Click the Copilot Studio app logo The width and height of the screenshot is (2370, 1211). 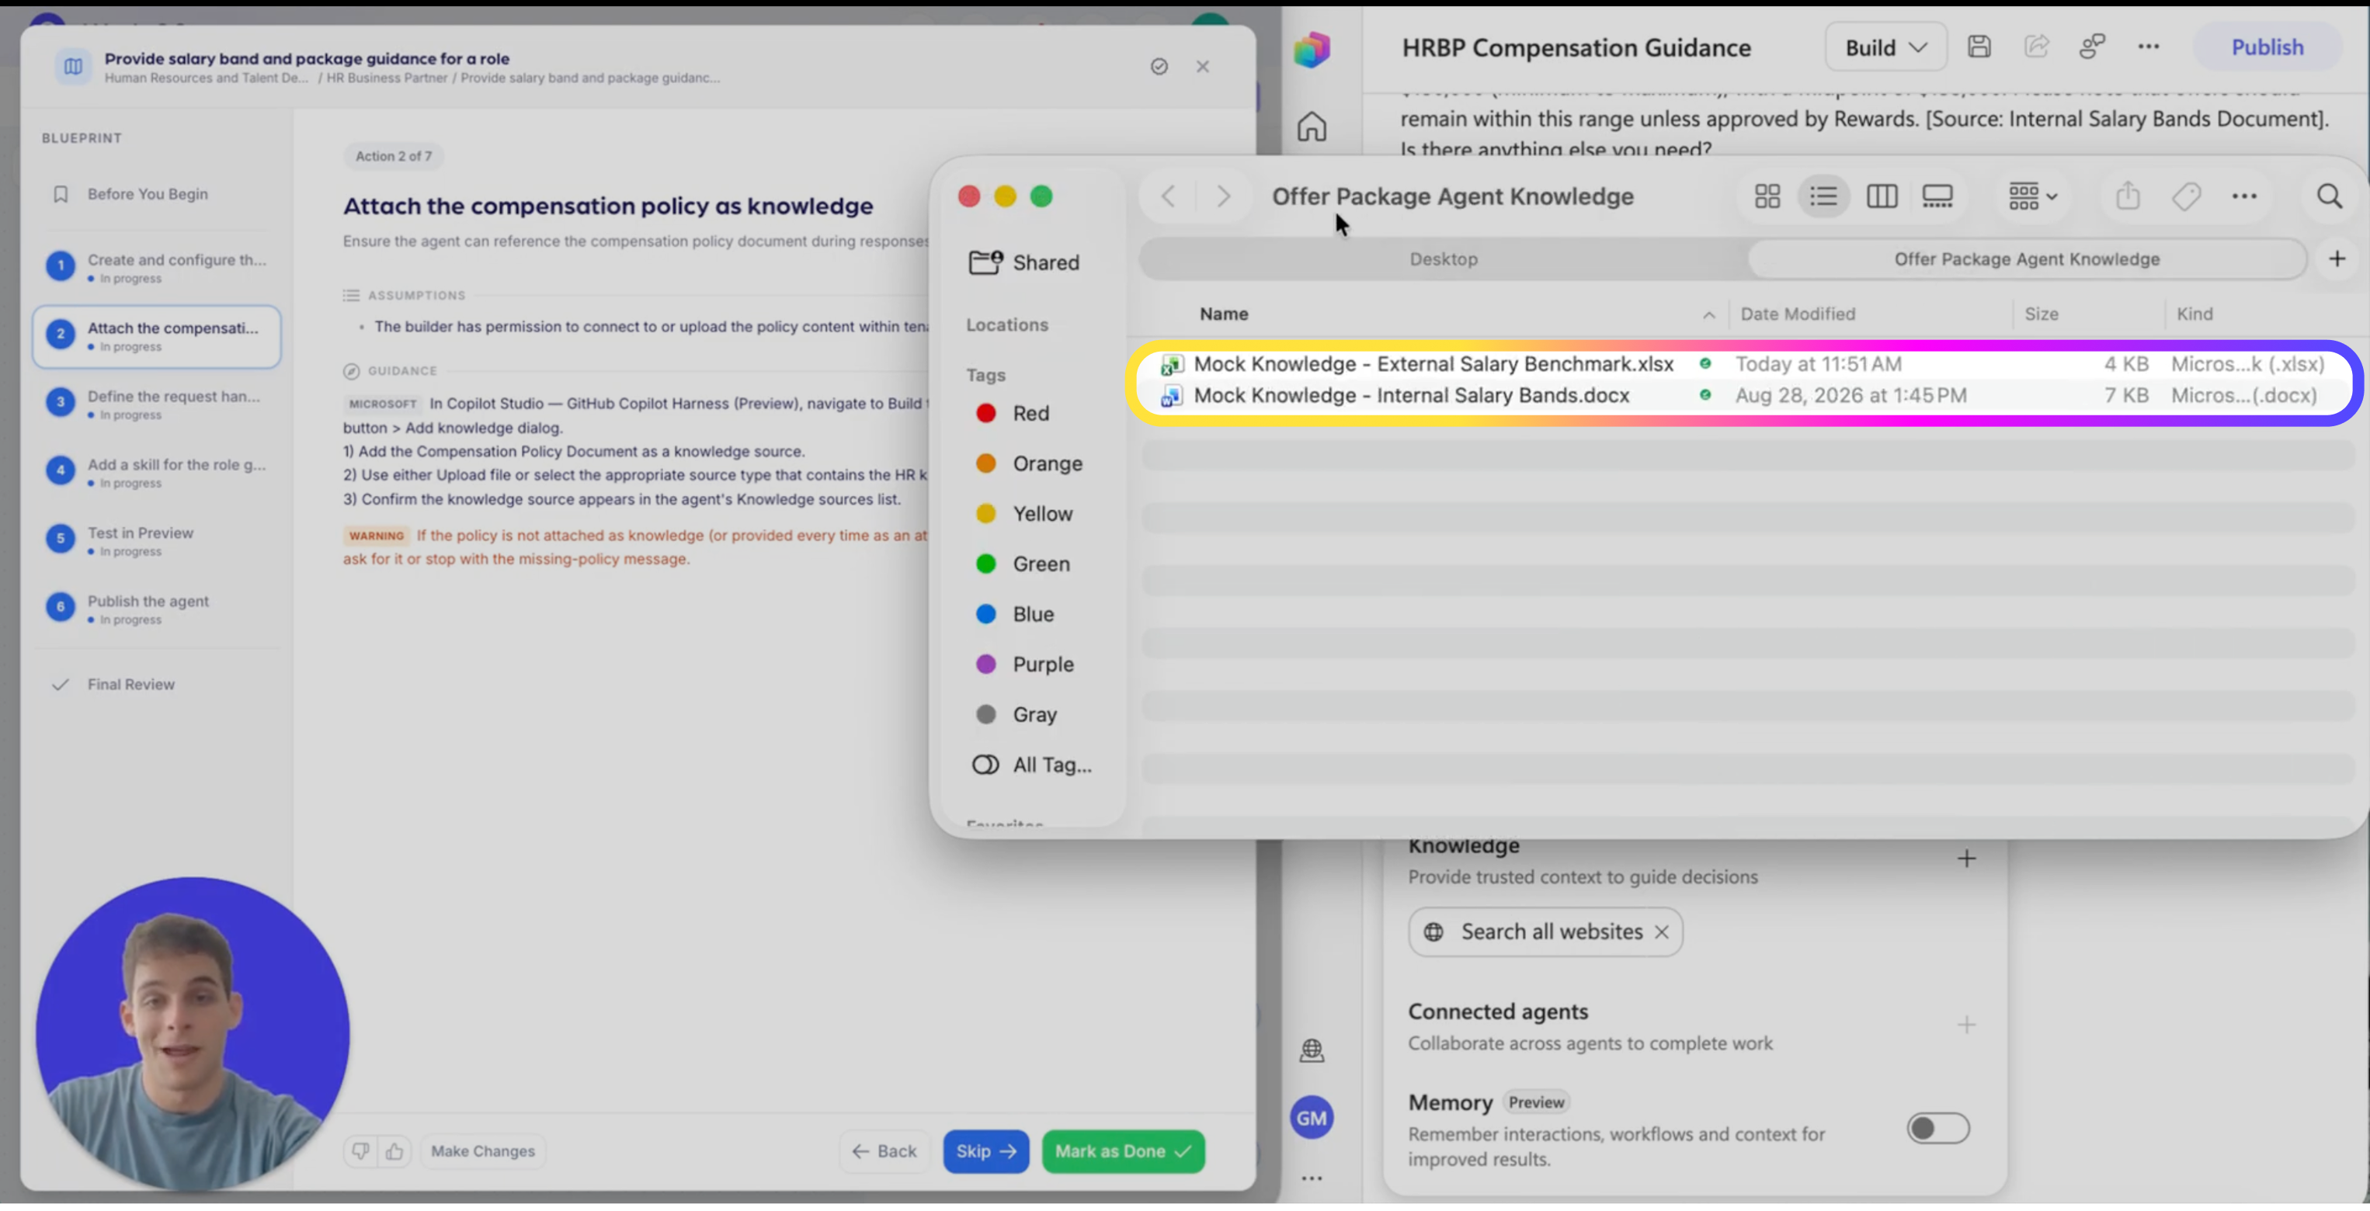pyautogui.click(x=1311, y=48)
